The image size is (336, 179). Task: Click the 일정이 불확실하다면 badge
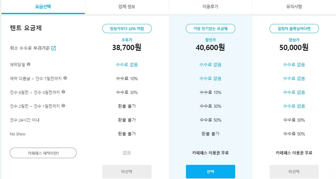pos(294,29)
